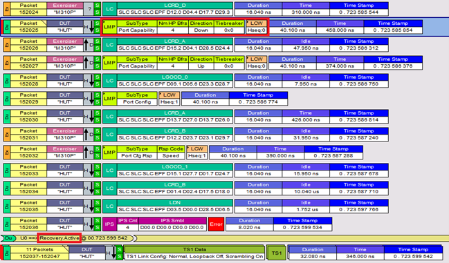
Task: Click the magenta IPS icon on packet 152036
Action: click(x=109, y=224)
